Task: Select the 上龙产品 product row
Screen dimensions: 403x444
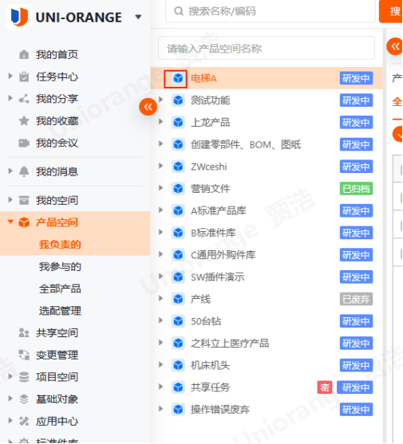Action: (x=267, y=122)
